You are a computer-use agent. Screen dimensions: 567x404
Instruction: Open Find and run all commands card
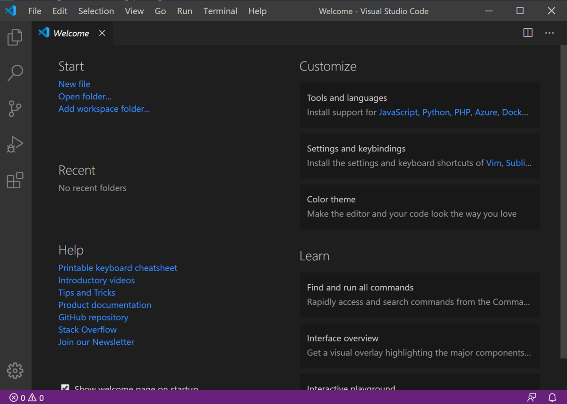coord(420,295)
